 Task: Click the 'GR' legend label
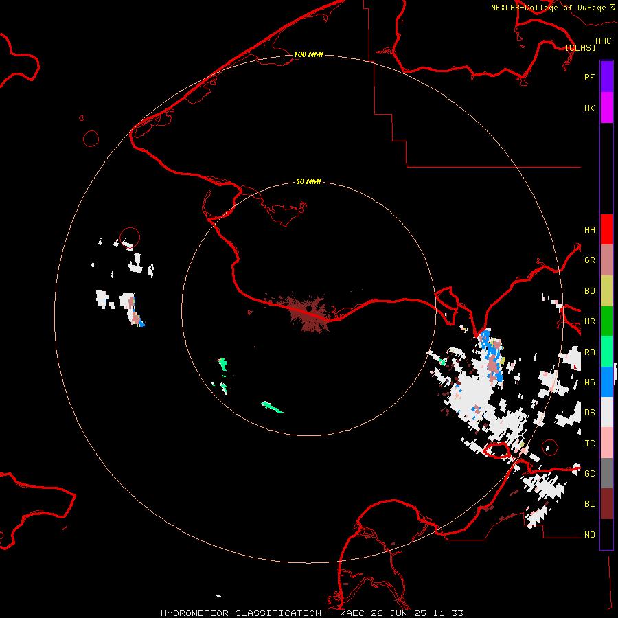point(589,260)
